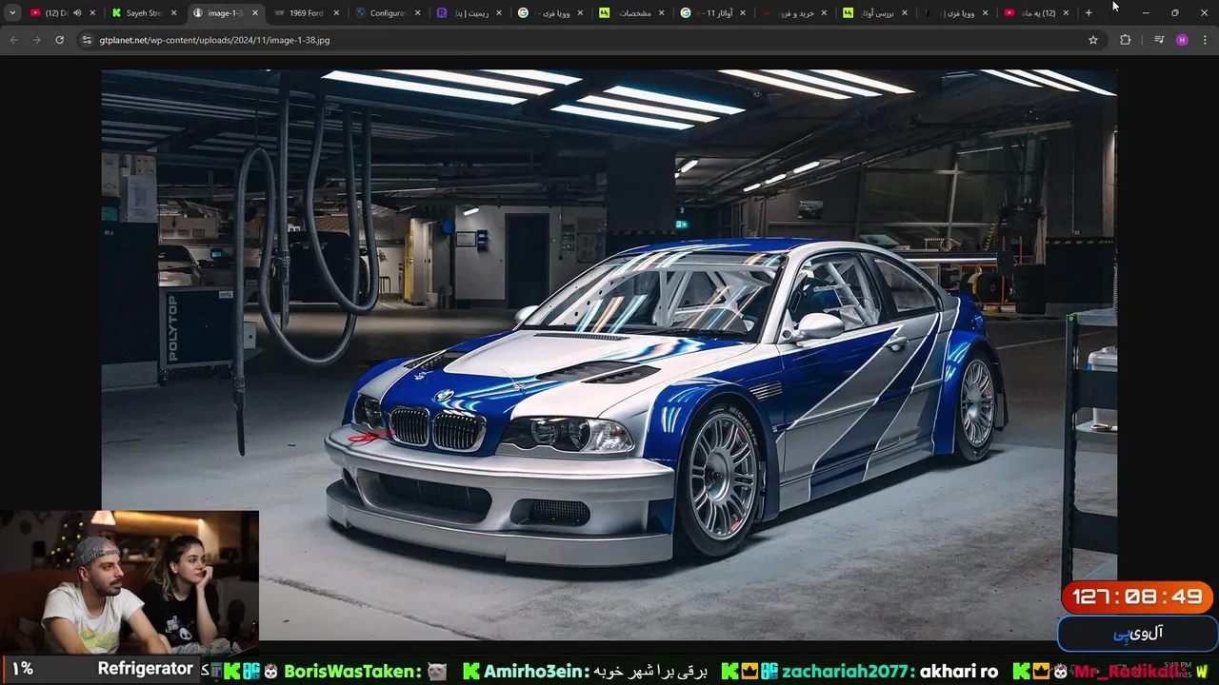This screenshot has width=1219, height=685.
Task: Close the '(12) يه ماد' YouTube tab
Action: (x=1066, y=13)
